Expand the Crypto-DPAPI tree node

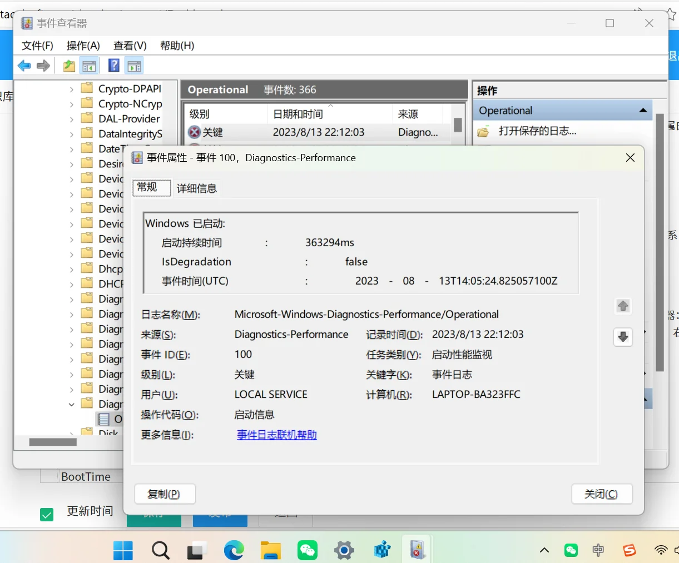coord(72,89)
